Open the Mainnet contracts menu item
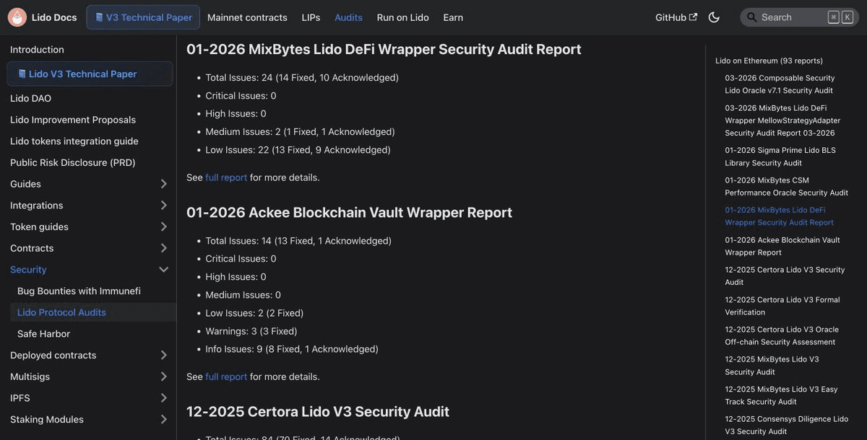The image size is (867, 440). (x=247, y=17)
